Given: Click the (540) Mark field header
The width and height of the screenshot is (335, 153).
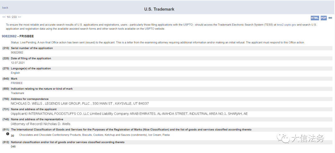Looking at the screenshot, I should (x=14, y=79).
